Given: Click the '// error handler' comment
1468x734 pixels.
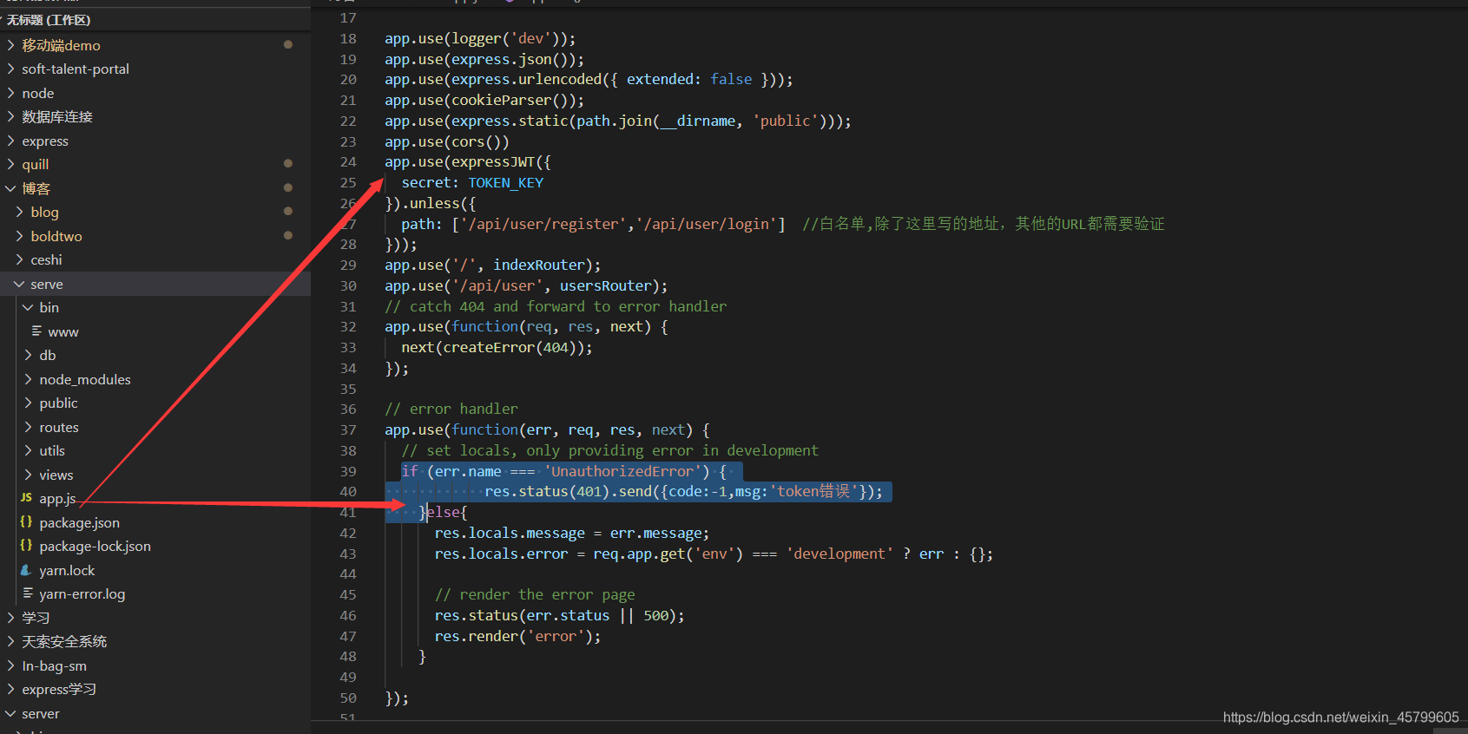Looking at the screenshot, I should pos(451,409).
